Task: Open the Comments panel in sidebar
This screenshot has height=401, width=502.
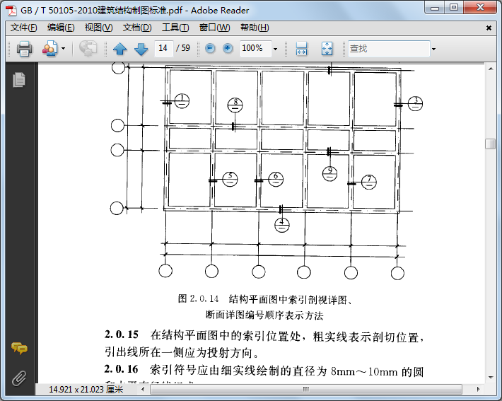Action: pyautogui.click(x=19, y=348)
